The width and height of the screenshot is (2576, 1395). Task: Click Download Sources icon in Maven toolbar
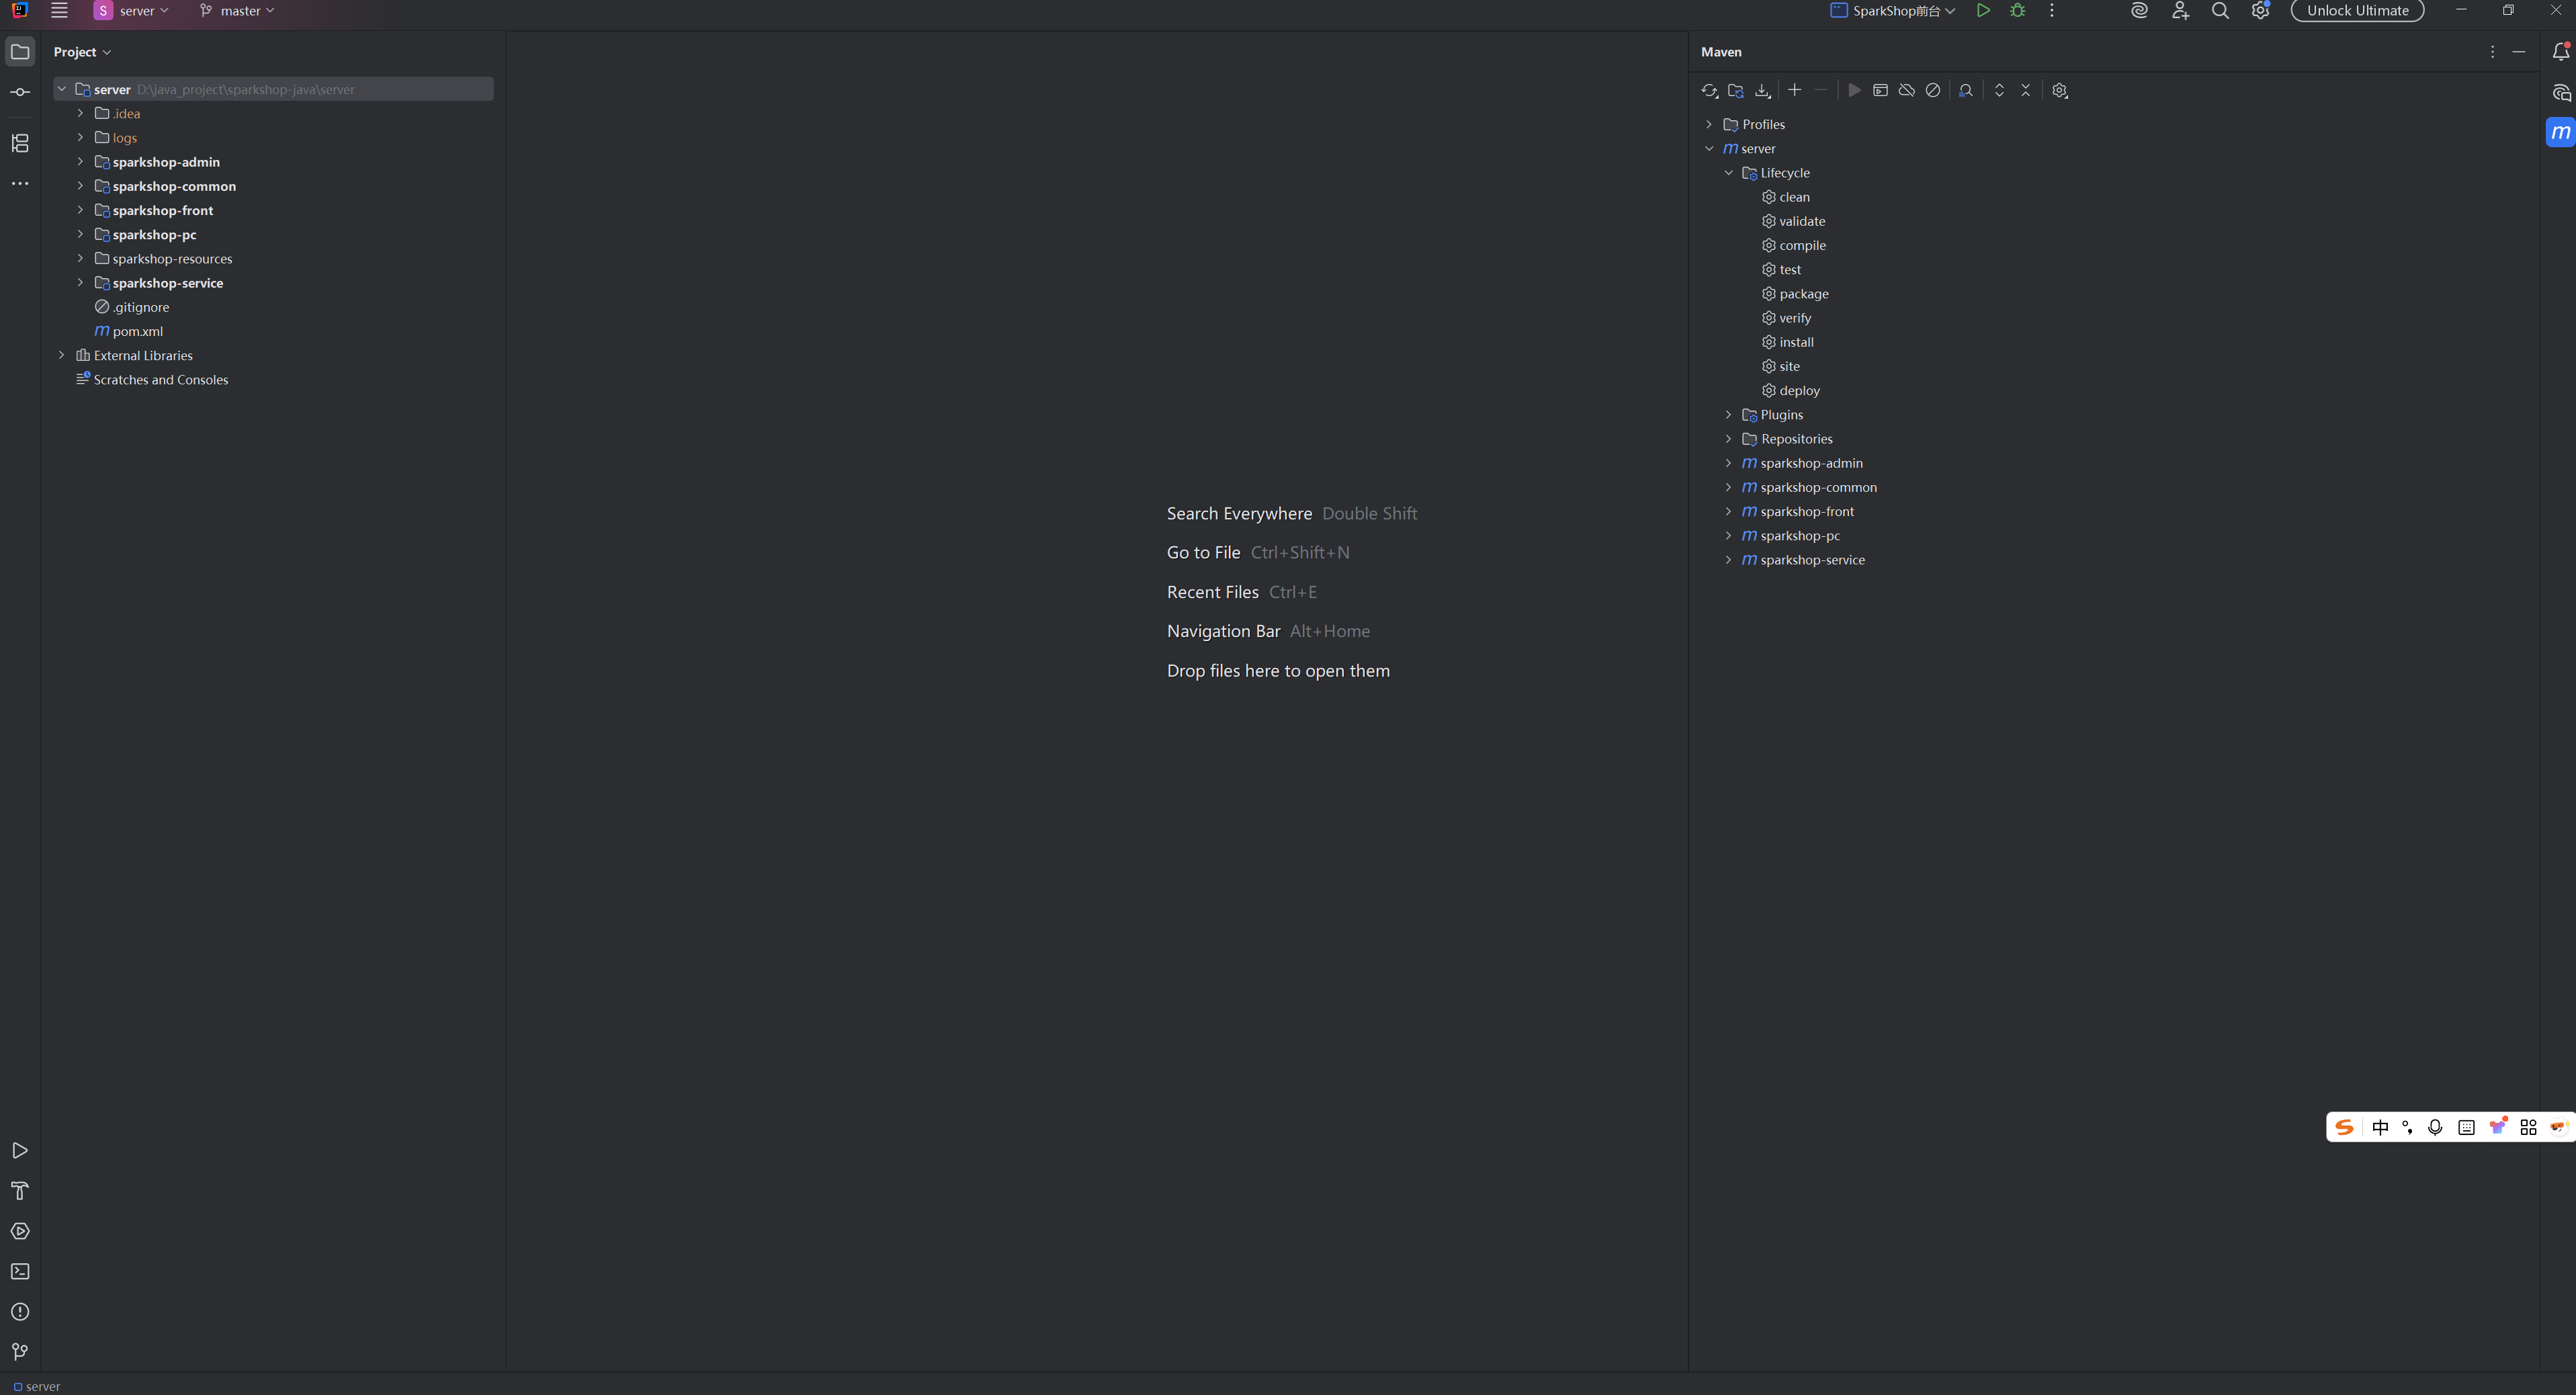tap(1762, 90)
